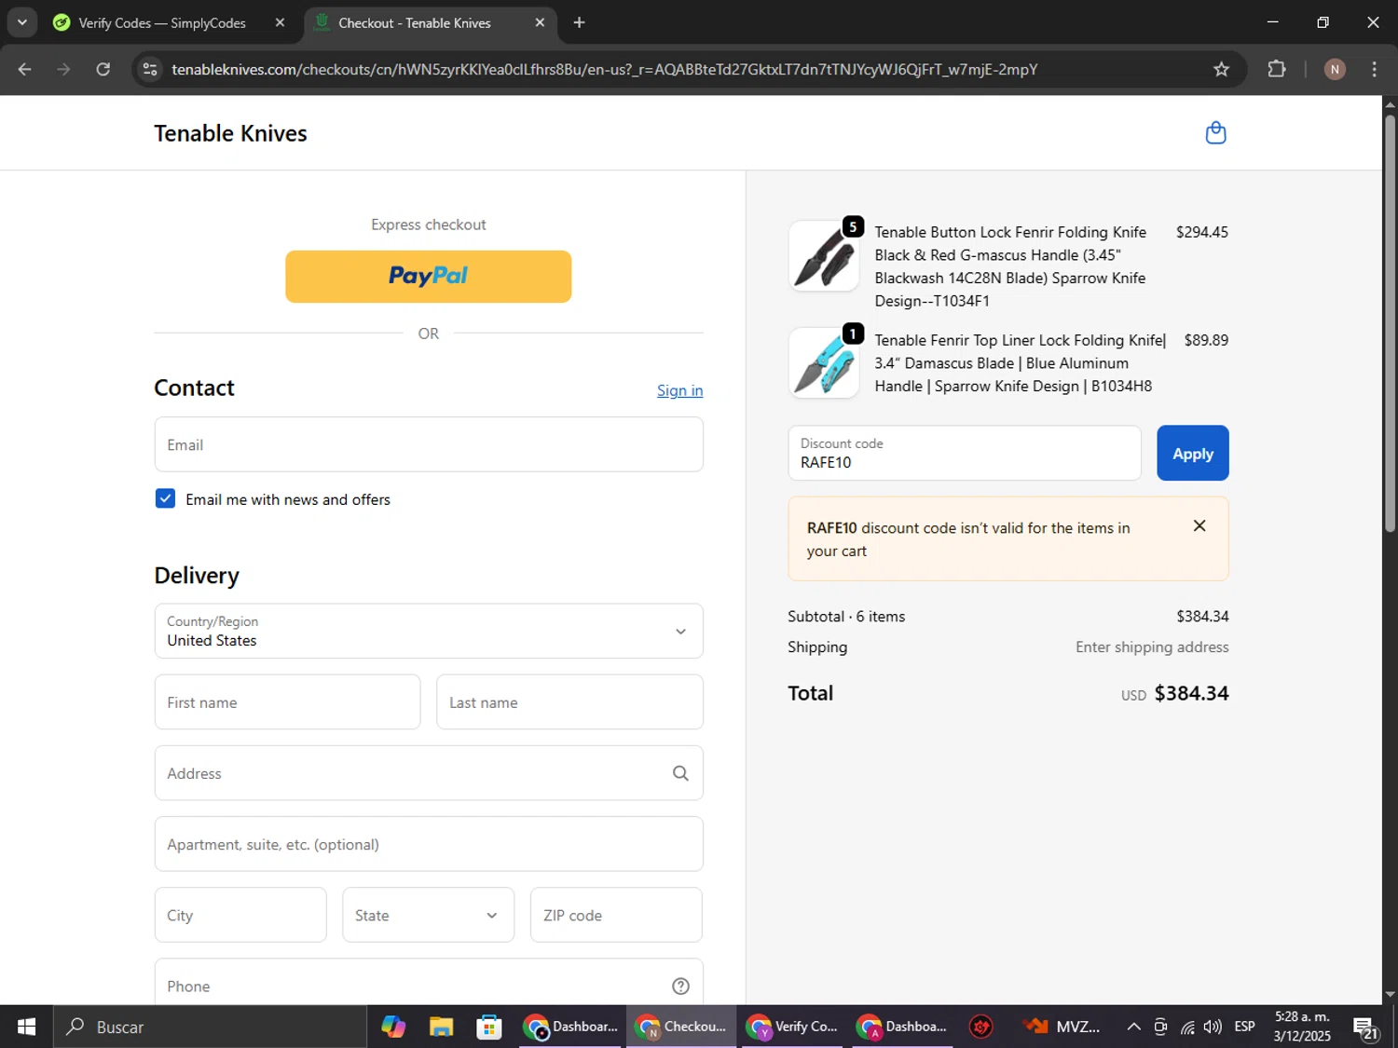Click the Enter shipping address text
1398x1048 pixels.
1152,646
